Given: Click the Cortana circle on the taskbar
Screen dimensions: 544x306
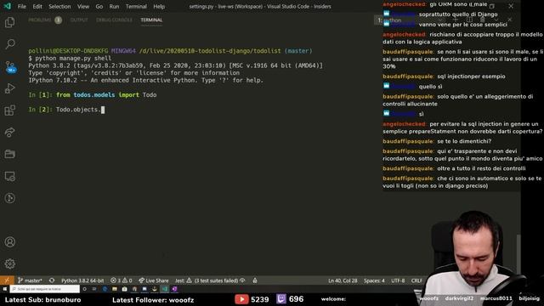Looking at the screenshot, I should [84, 289].
